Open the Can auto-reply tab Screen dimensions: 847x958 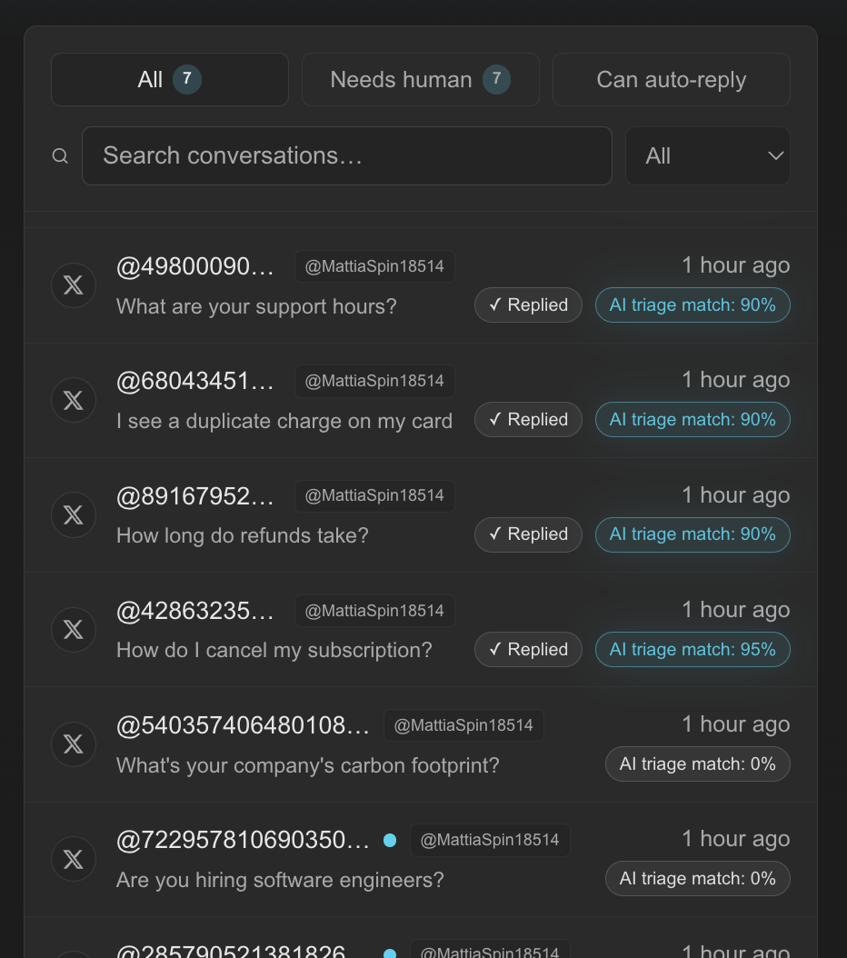tap(671, 80)
